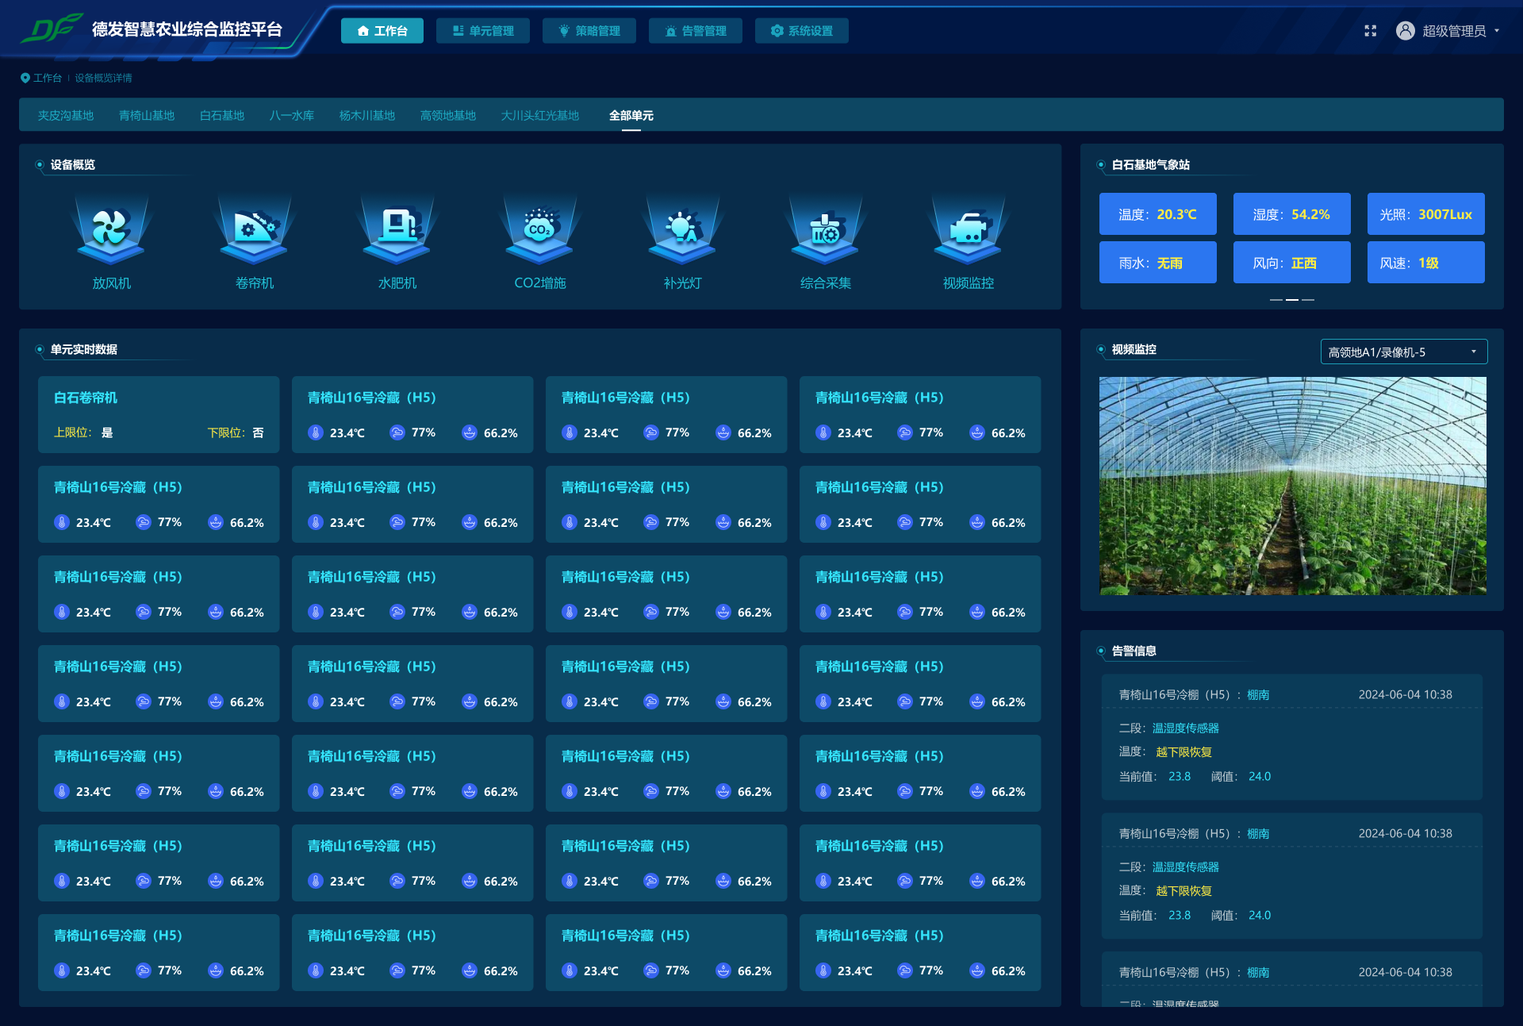1523x1026 pixels.
Task: Open the 白石卷帘机 unit data card
Action: pyautogui.click(x=159, y=414)
